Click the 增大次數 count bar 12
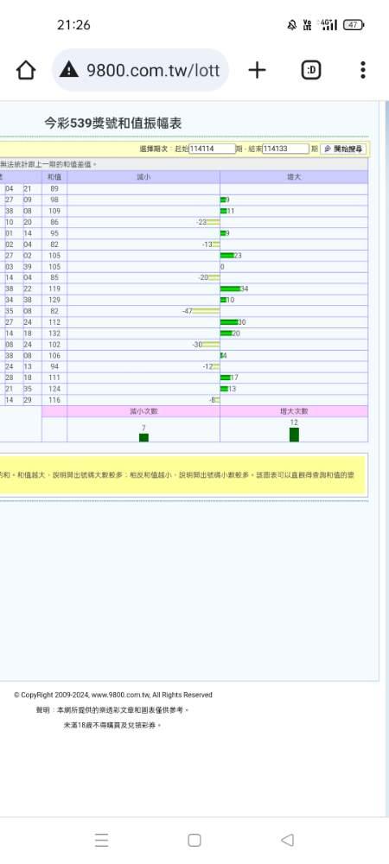Viewport: 389px width, 864px height. 294,435
